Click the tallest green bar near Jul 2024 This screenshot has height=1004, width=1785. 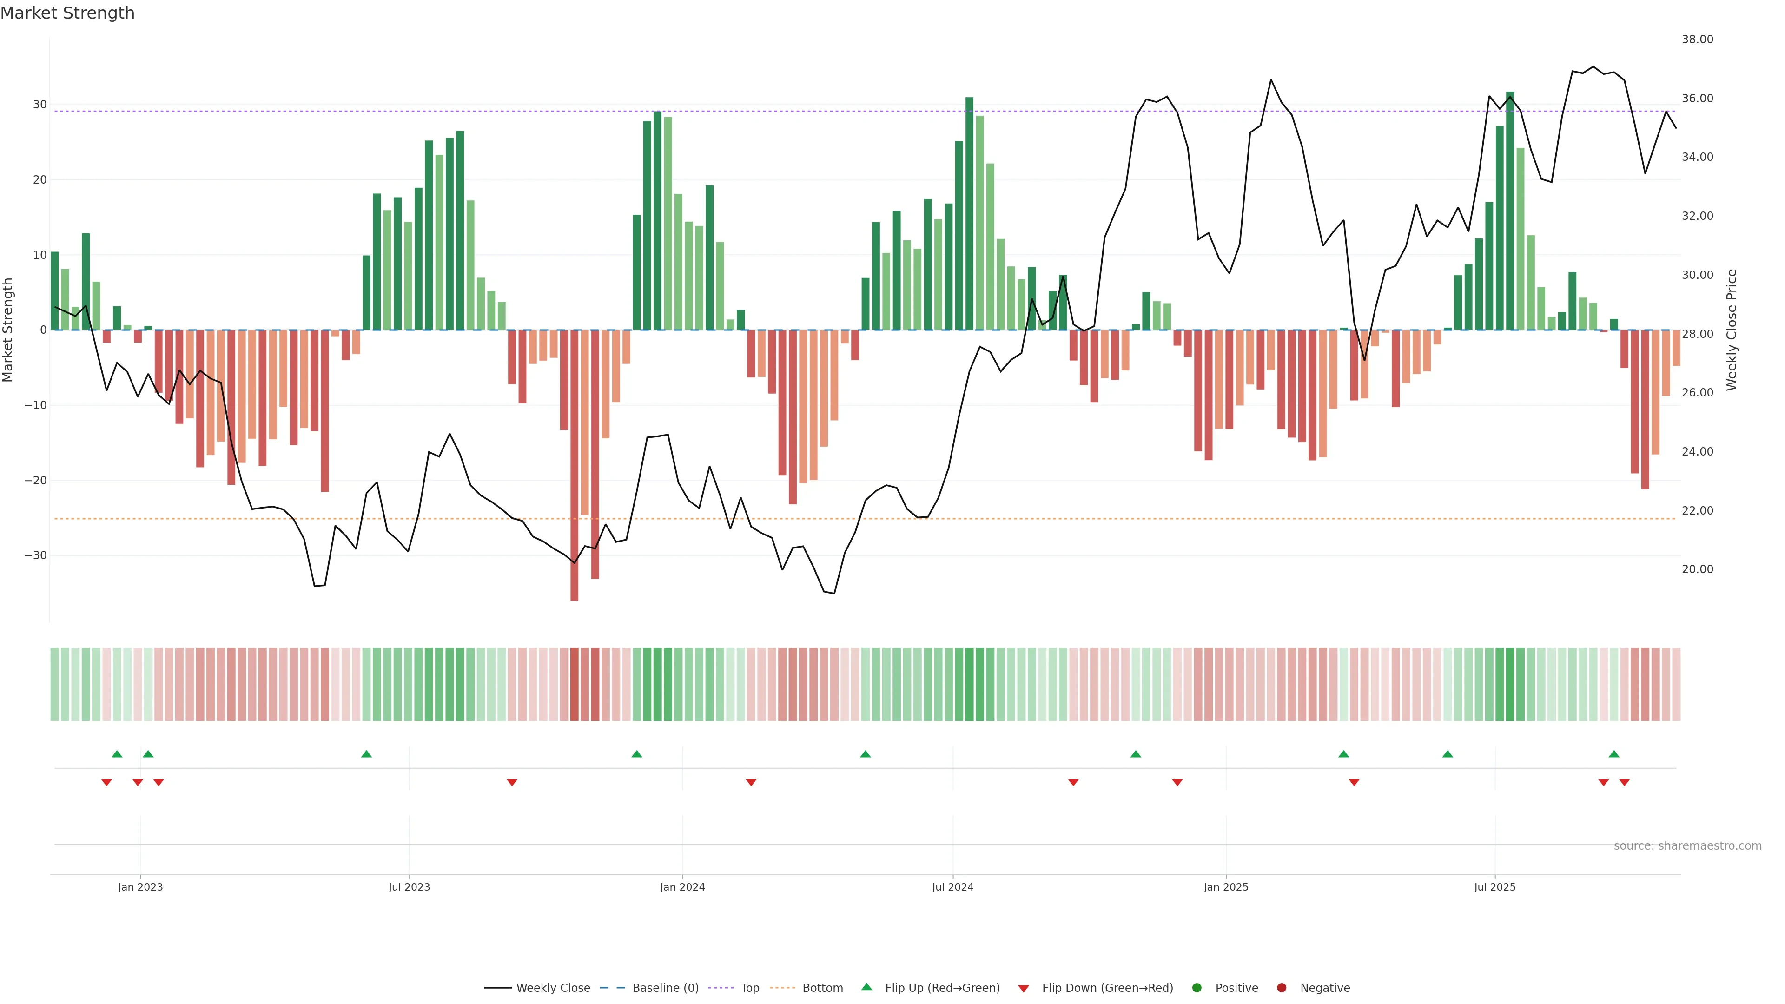(969, 213)
